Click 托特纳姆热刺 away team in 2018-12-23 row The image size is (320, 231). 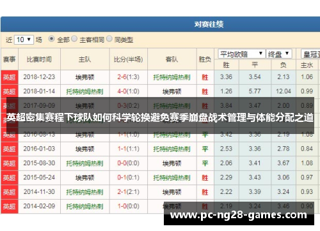tap(172, 77)
